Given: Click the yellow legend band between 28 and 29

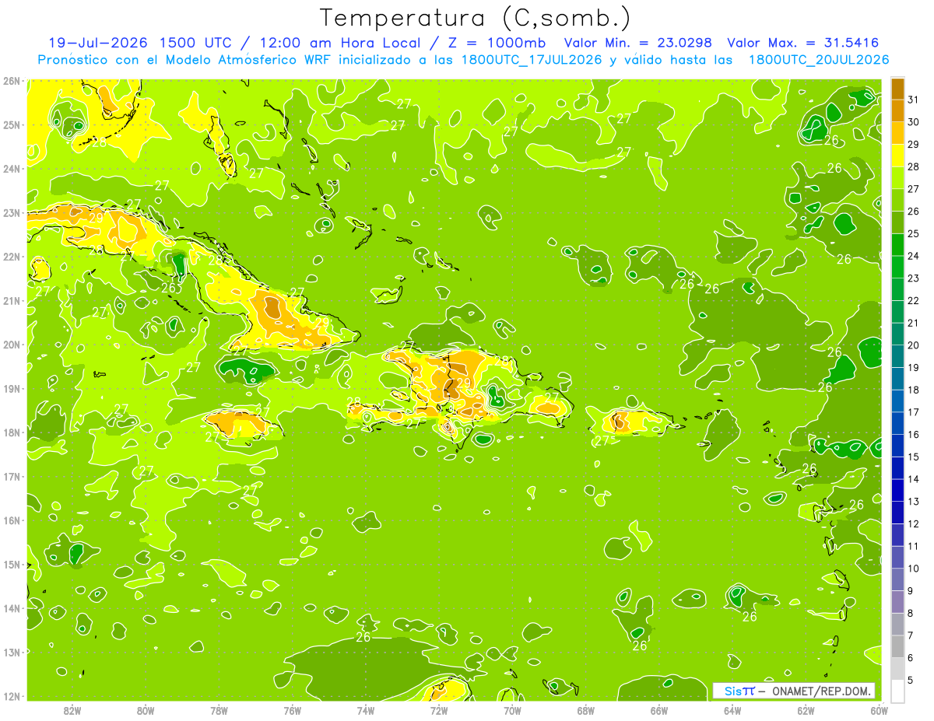Looking at the screenshot, I should tap(897, 155).
